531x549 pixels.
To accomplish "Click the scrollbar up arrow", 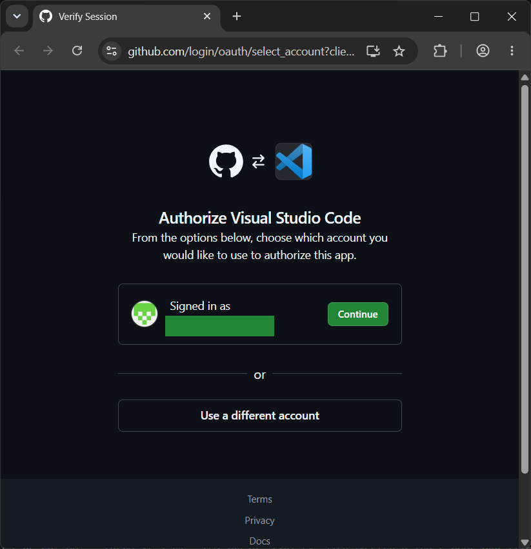I will point(525,77).
